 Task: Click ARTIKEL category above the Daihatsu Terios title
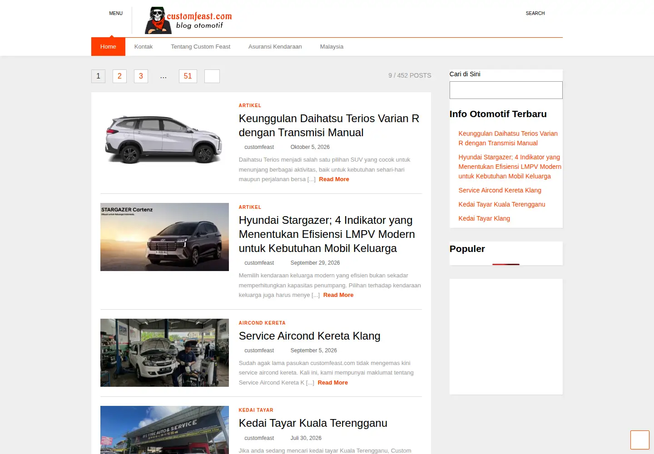tap(250, 105)
